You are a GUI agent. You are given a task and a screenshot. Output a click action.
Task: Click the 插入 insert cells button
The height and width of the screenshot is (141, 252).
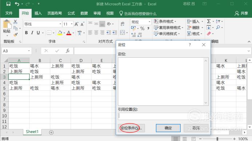(193, 21)
